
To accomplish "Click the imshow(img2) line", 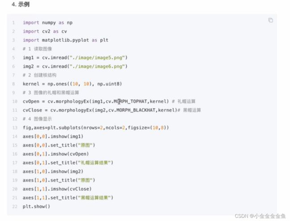I will [53, 172].
